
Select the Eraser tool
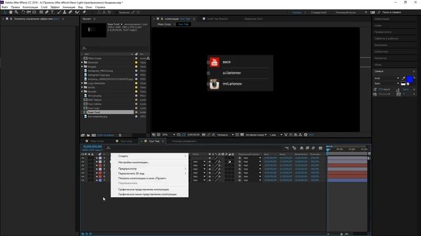point(70,12)
